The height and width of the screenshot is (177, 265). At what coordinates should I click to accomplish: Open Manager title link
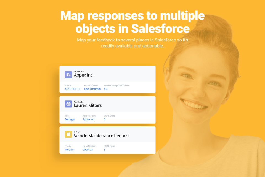[70, 119]
